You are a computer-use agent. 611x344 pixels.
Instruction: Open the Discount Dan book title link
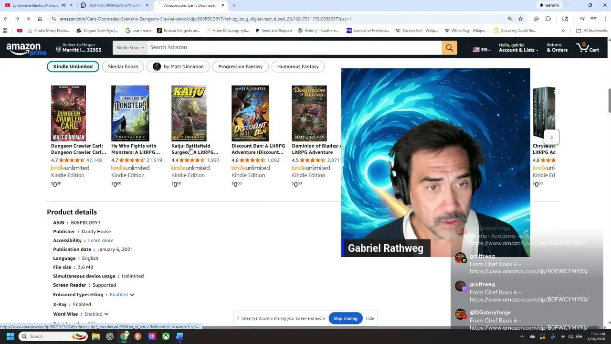(258, 149)
